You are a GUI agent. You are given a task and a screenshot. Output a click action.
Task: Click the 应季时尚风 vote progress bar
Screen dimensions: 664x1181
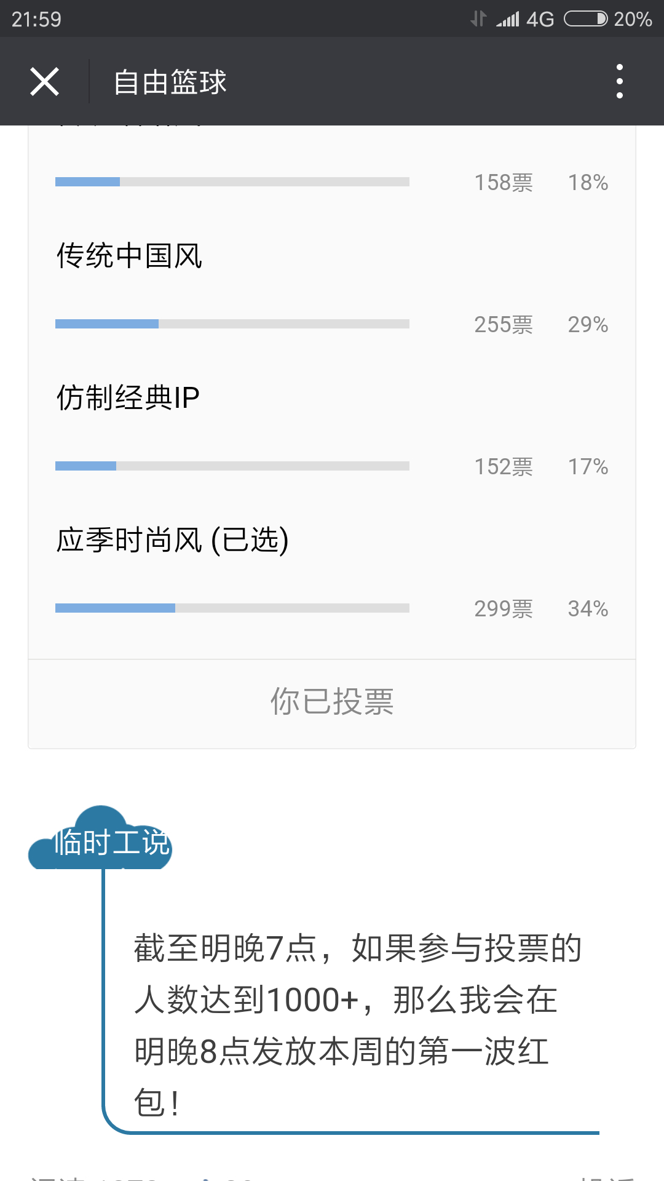[x=232, y=608]
